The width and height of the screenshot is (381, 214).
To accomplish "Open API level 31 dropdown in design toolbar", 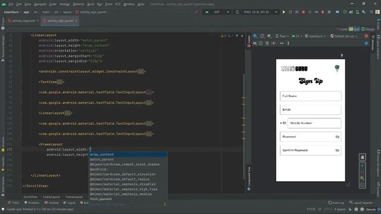I will pos(296,36).
